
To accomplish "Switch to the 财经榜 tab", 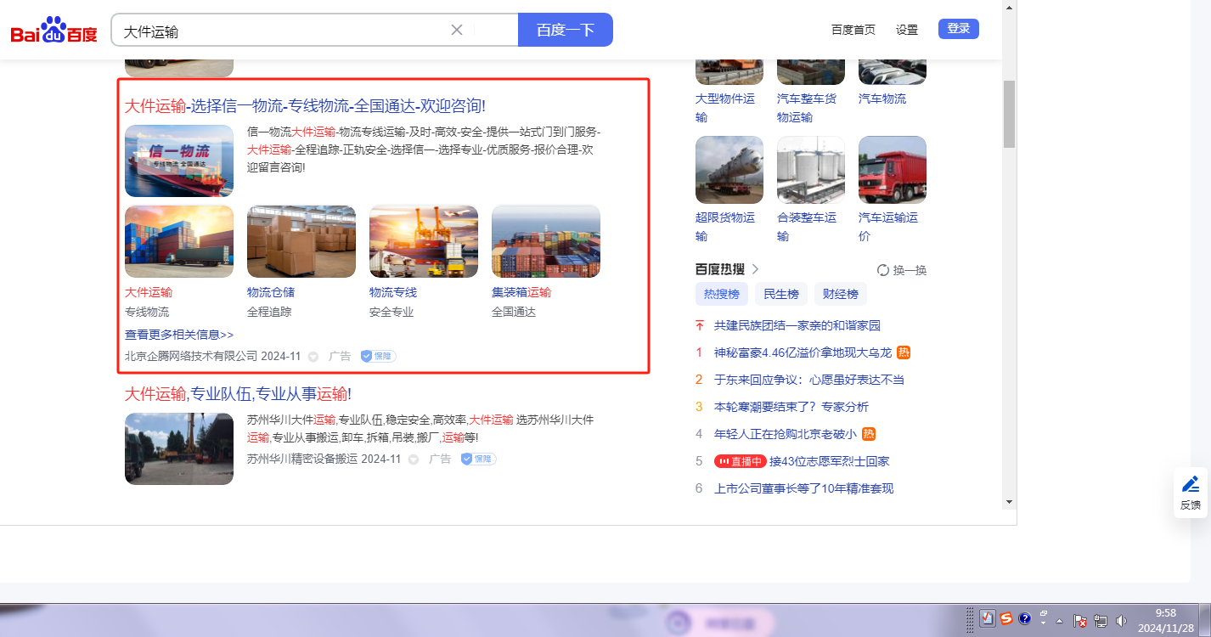I will coord(841,295).
